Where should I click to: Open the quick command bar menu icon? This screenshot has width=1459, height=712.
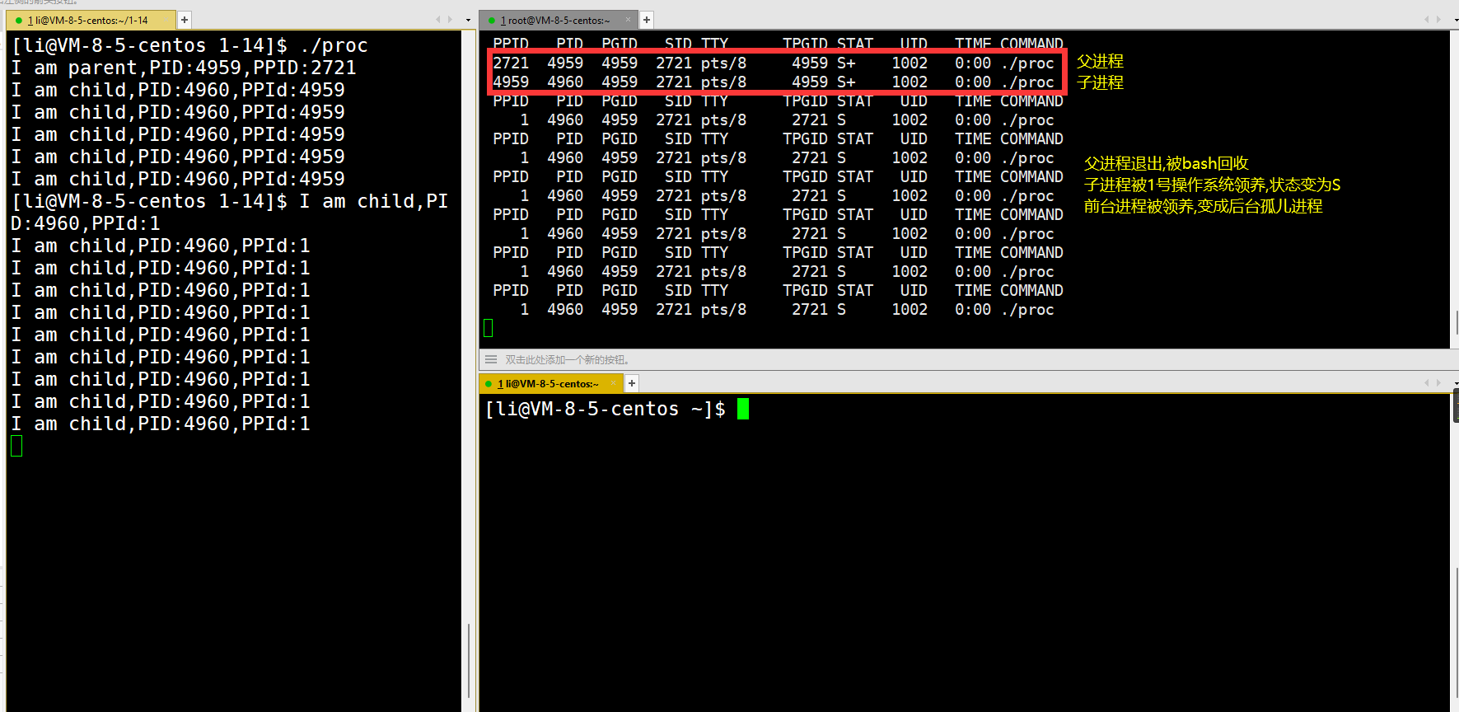point(491,359)
